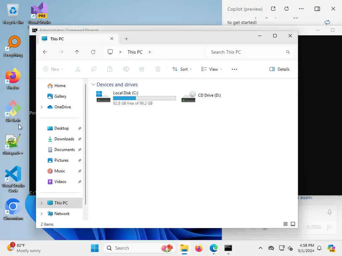This screenshot has height=256, width=342.
Task: Click the navigation pane scrollbar
Action: click(85, 144)
